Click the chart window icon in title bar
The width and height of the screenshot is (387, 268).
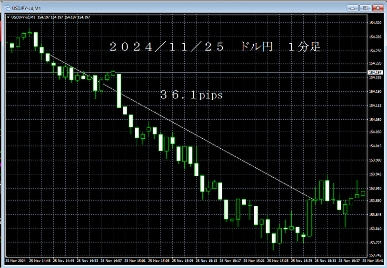point(8,8)
